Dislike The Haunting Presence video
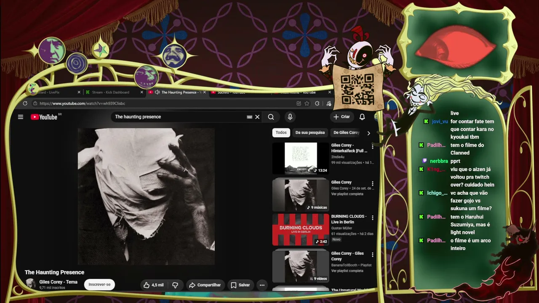Image resolution: width=539 pixels, height=303 pixels. click(175, 285)
